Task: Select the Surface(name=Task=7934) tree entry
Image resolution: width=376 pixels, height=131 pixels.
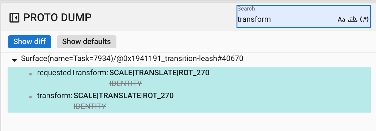Action: (x=132, y=59)
